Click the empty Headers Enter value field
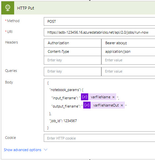 click(128, 60)
